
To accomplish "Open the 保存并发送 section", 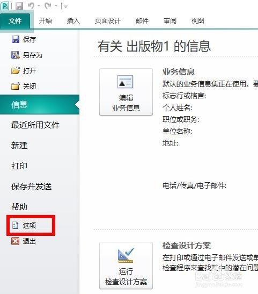I will tap(32, 187).
